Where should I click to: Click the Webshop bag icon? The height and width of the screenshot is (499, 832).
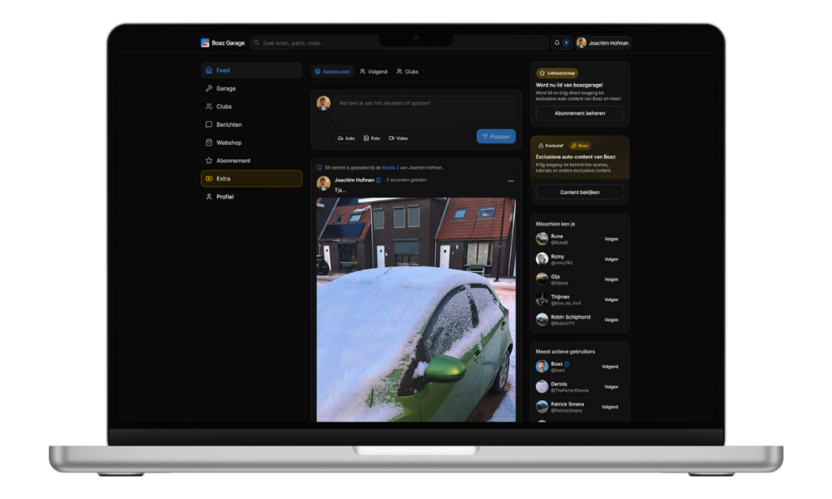(208, 142)
